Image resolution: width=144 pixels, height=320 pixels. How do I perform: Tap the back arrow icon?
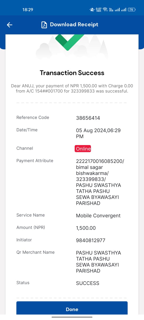10,25
